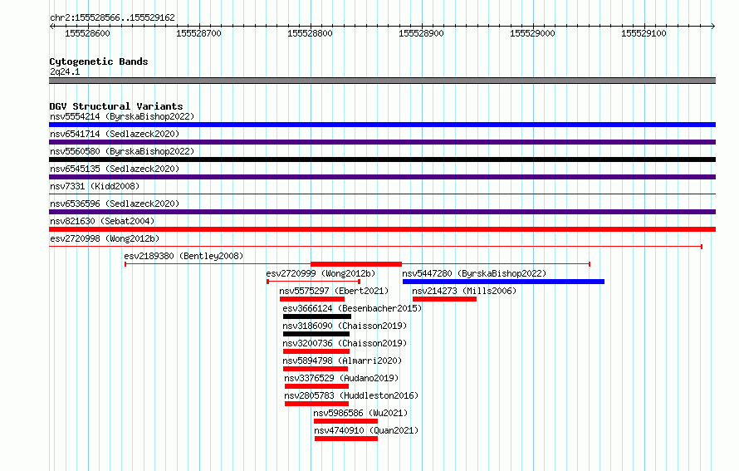Select the blue nsv5447280 variant bar
Screen dimensions: 739x471
pyautogui.click(x=503, y=282)
